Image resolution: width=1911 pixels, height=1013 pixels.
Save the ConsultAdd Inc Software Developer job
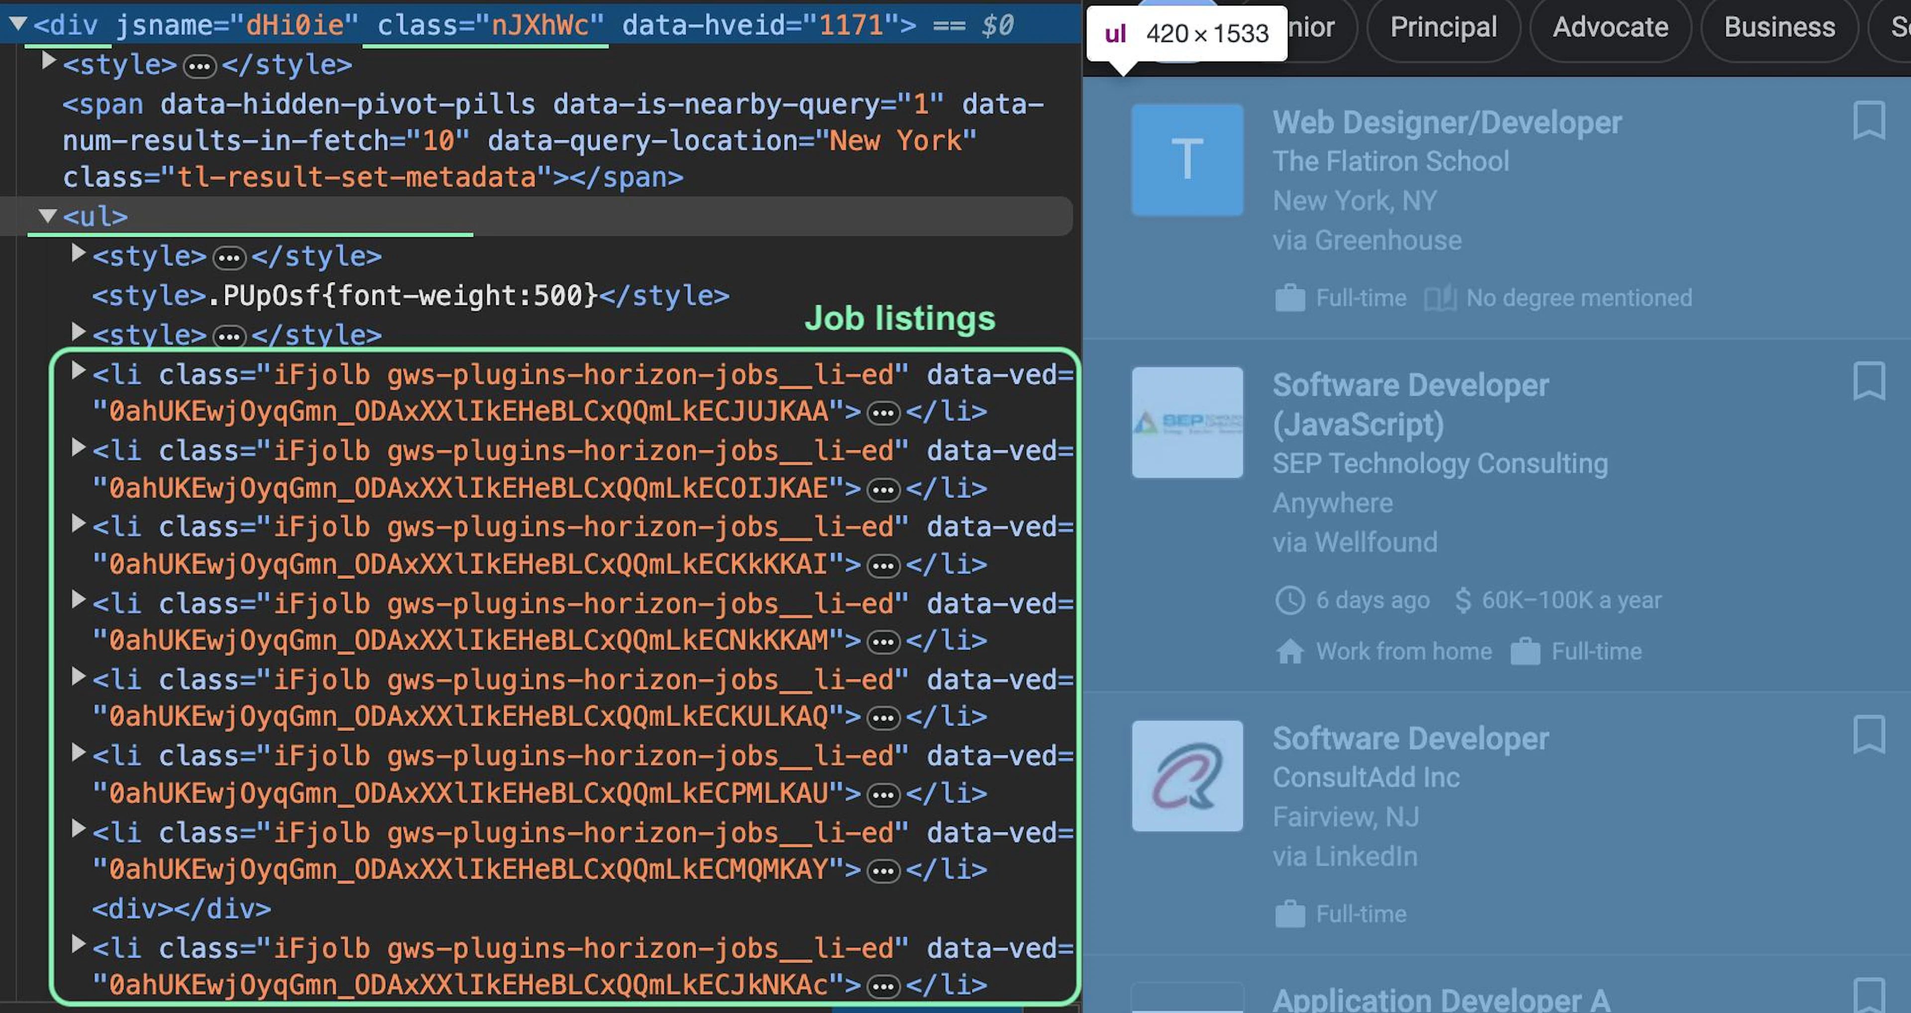[1869, 735]
